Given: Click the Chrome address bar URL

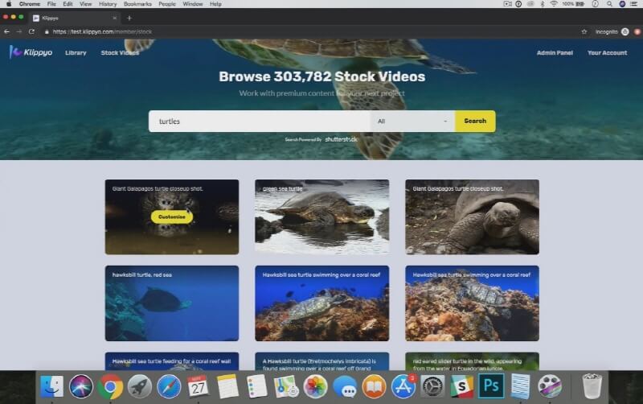Looking at the screenshot, I should click(103, 31).
